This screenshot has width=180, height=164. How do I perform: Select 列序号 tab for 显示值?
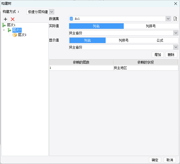[x=123, y=40]
